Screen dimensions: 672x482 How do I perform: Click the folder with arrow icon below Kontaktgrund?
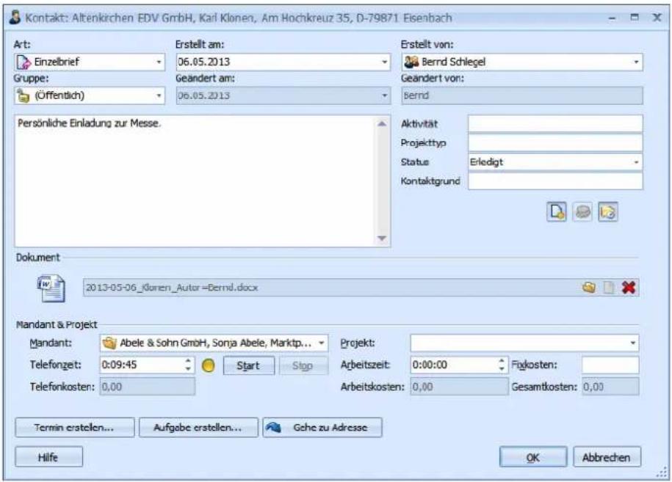click(x=608, y=211)
